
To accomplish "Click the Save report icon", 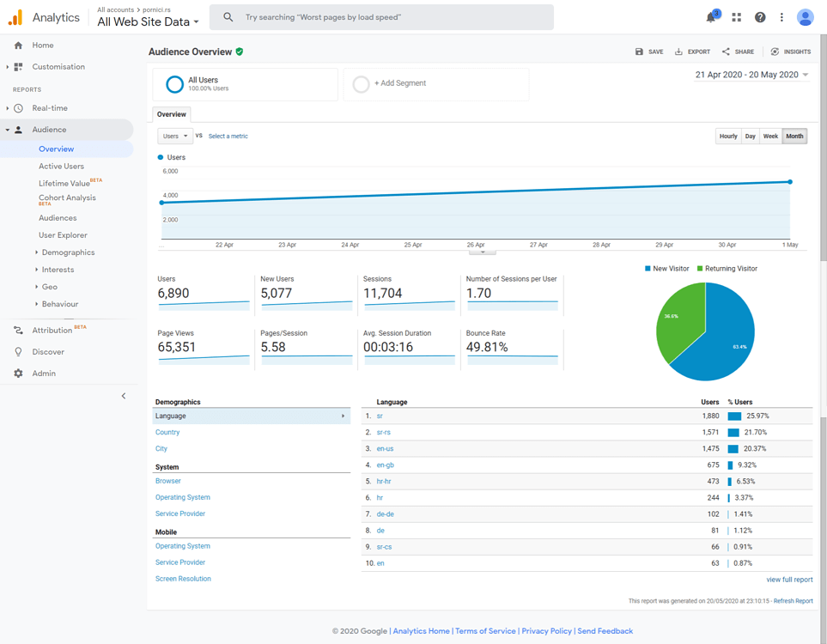I will [x=639, y=52].
